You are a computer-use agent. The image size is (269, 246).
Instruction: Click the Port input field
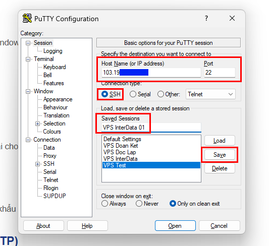[220, 73]
